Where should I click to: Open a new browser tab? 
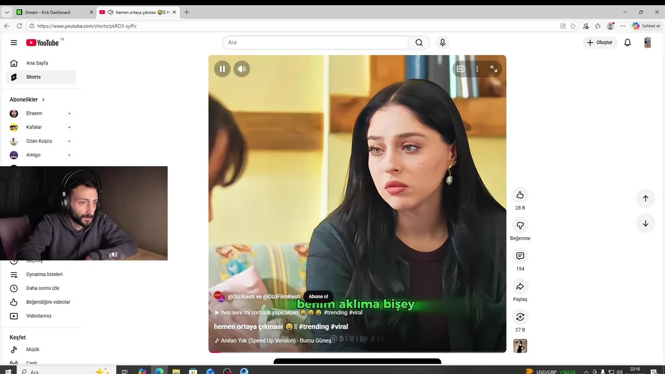point(187,12)
